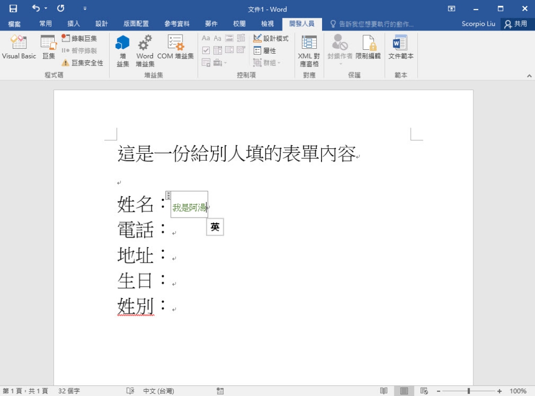
Task: Click the page count in status bar
Action: (x=25, y=391)
